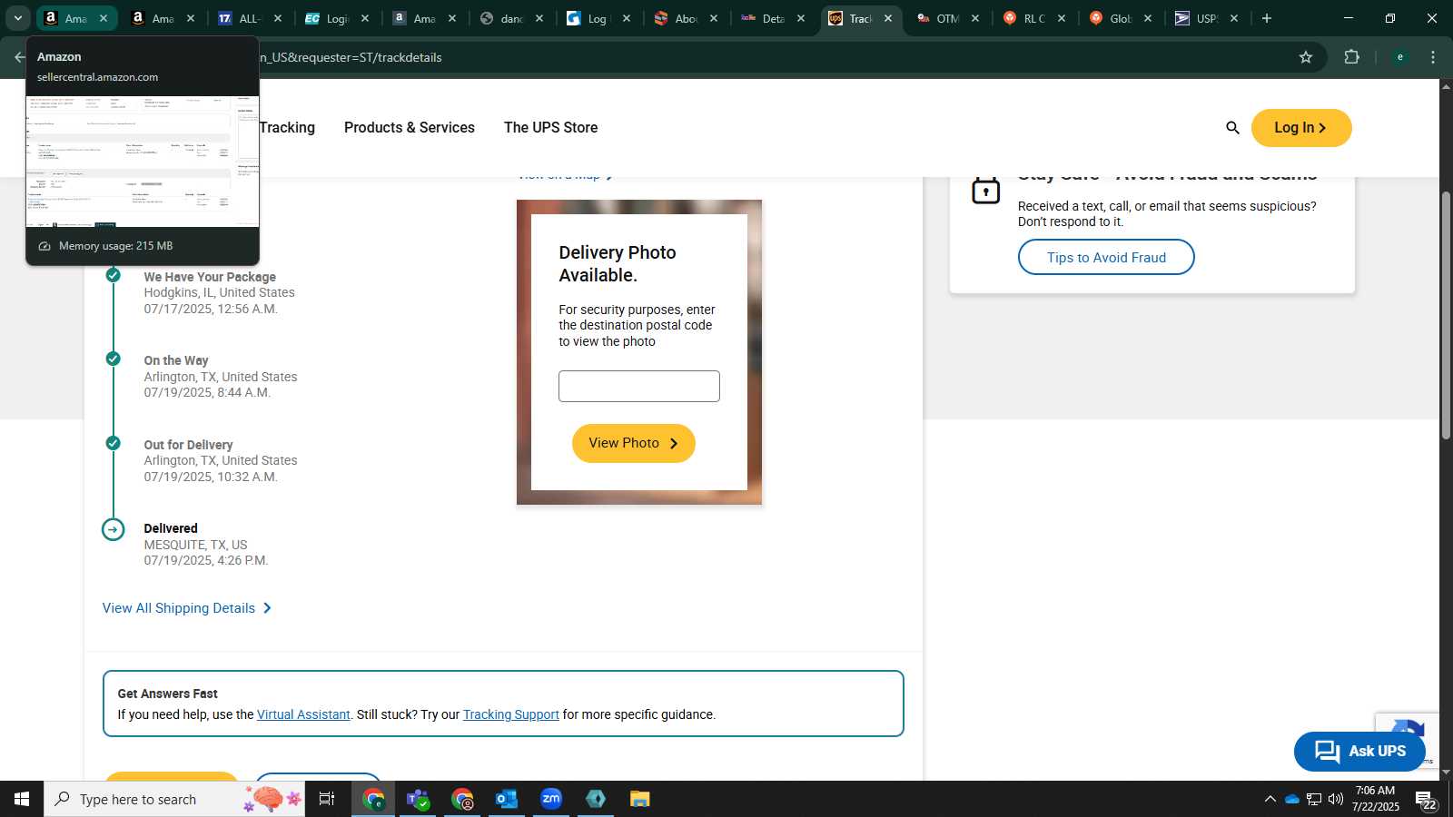
Task: Click the View Photo button
Action: (x=634, y=443)
